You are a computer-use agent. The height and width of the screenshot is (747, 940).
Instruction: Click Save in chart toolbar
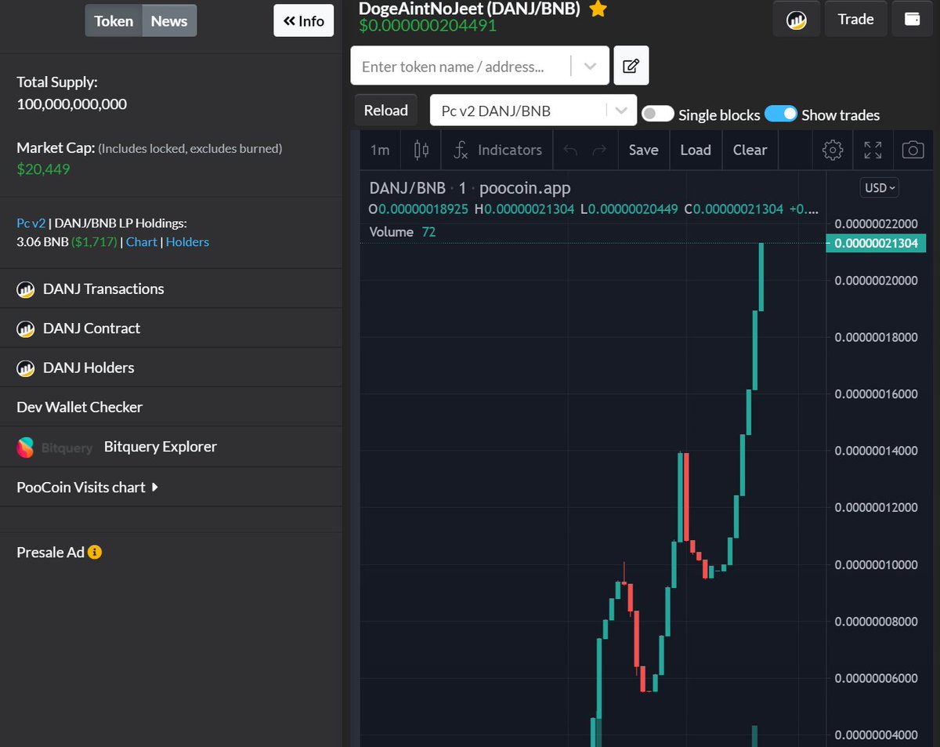[x=643, y=150]
